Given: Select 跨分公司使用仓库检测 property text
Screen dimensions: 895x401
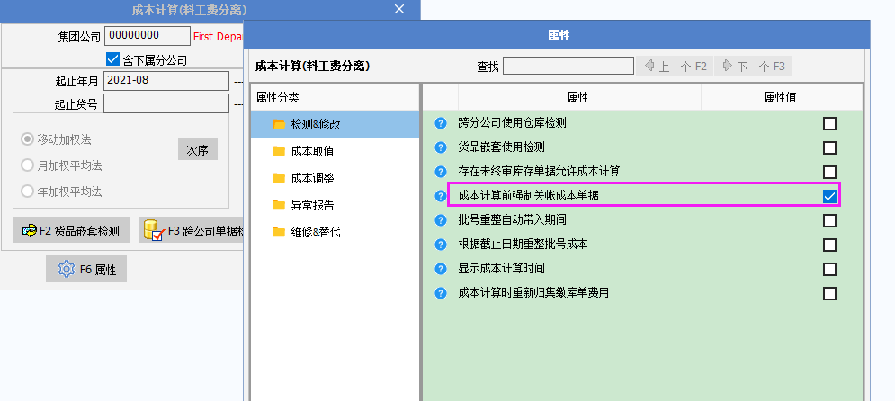Looking at the screenshot, I should [512, 123].
